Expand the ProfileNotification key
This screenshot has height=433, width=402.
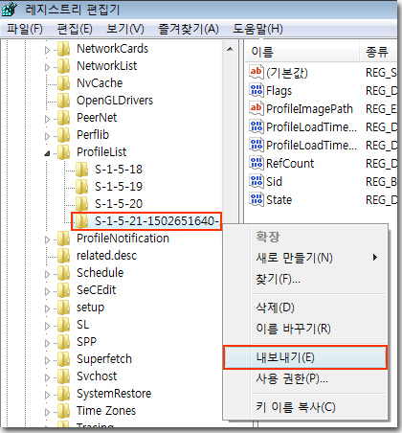47,239
